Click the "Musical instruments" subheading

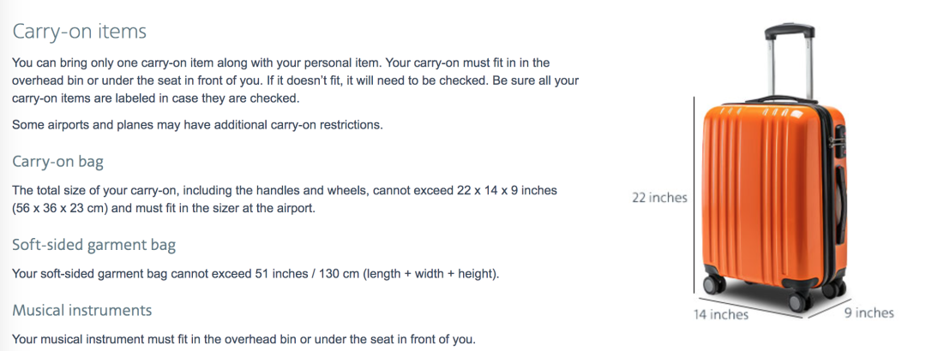[81, 310]
